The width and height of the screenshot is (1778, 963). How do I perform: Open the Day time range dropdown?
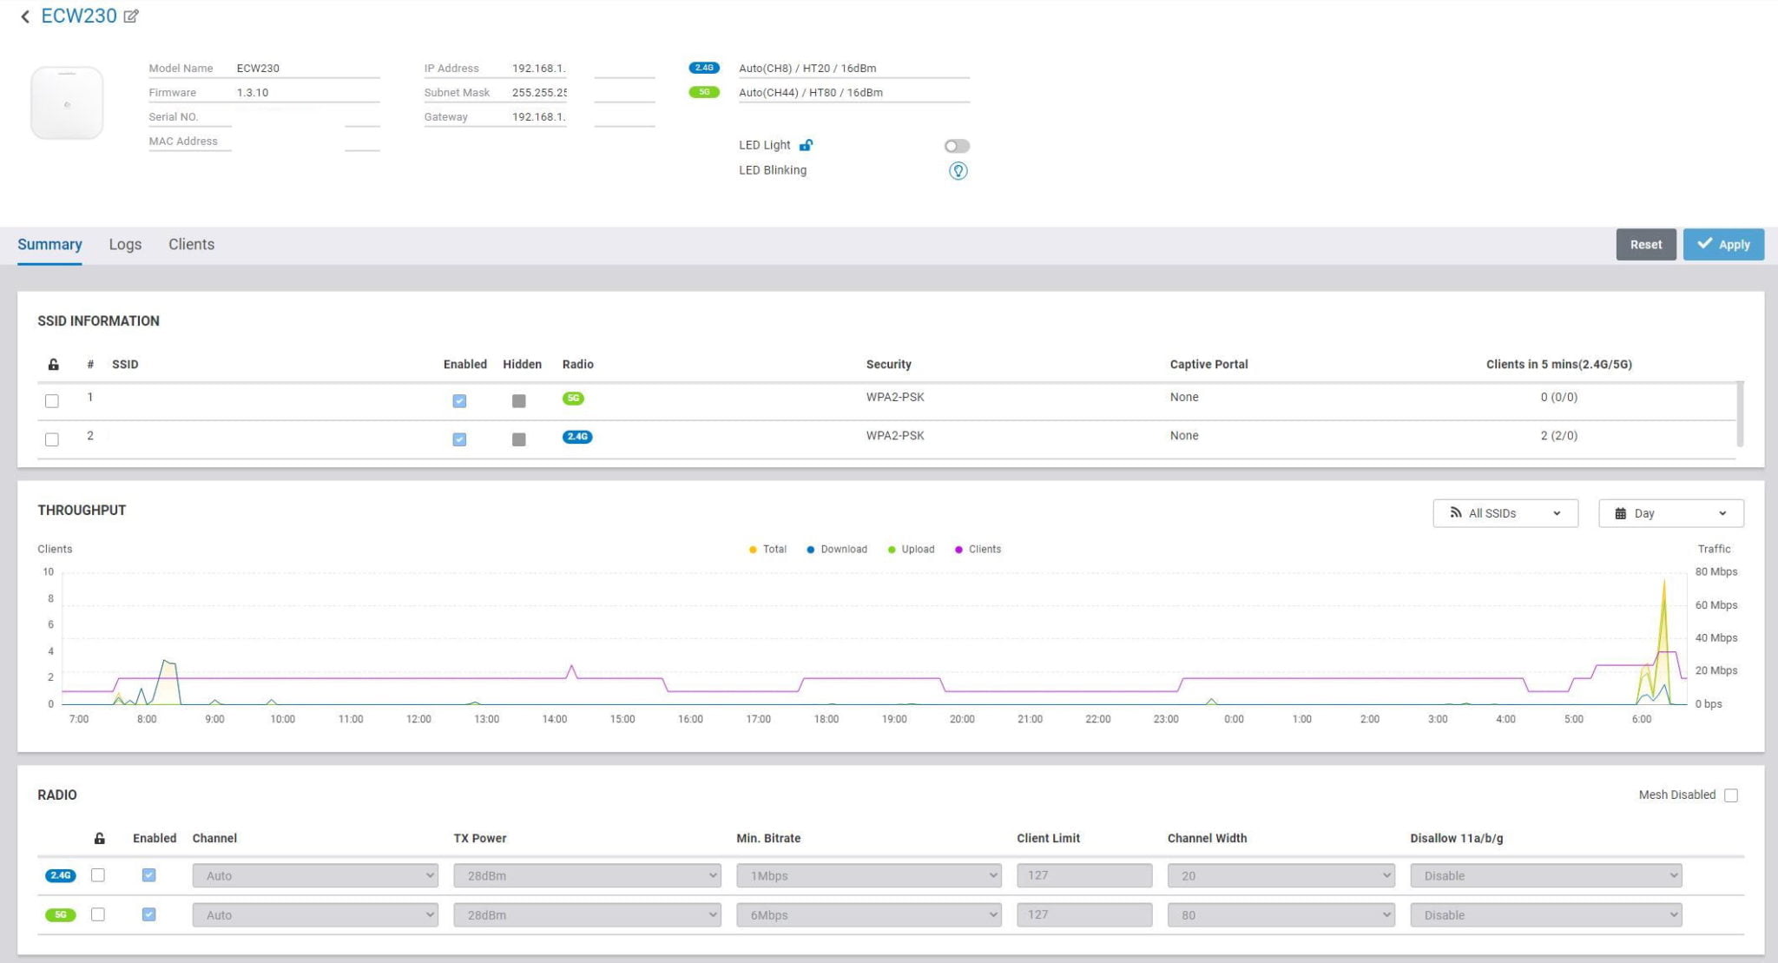coord(1671,513)
